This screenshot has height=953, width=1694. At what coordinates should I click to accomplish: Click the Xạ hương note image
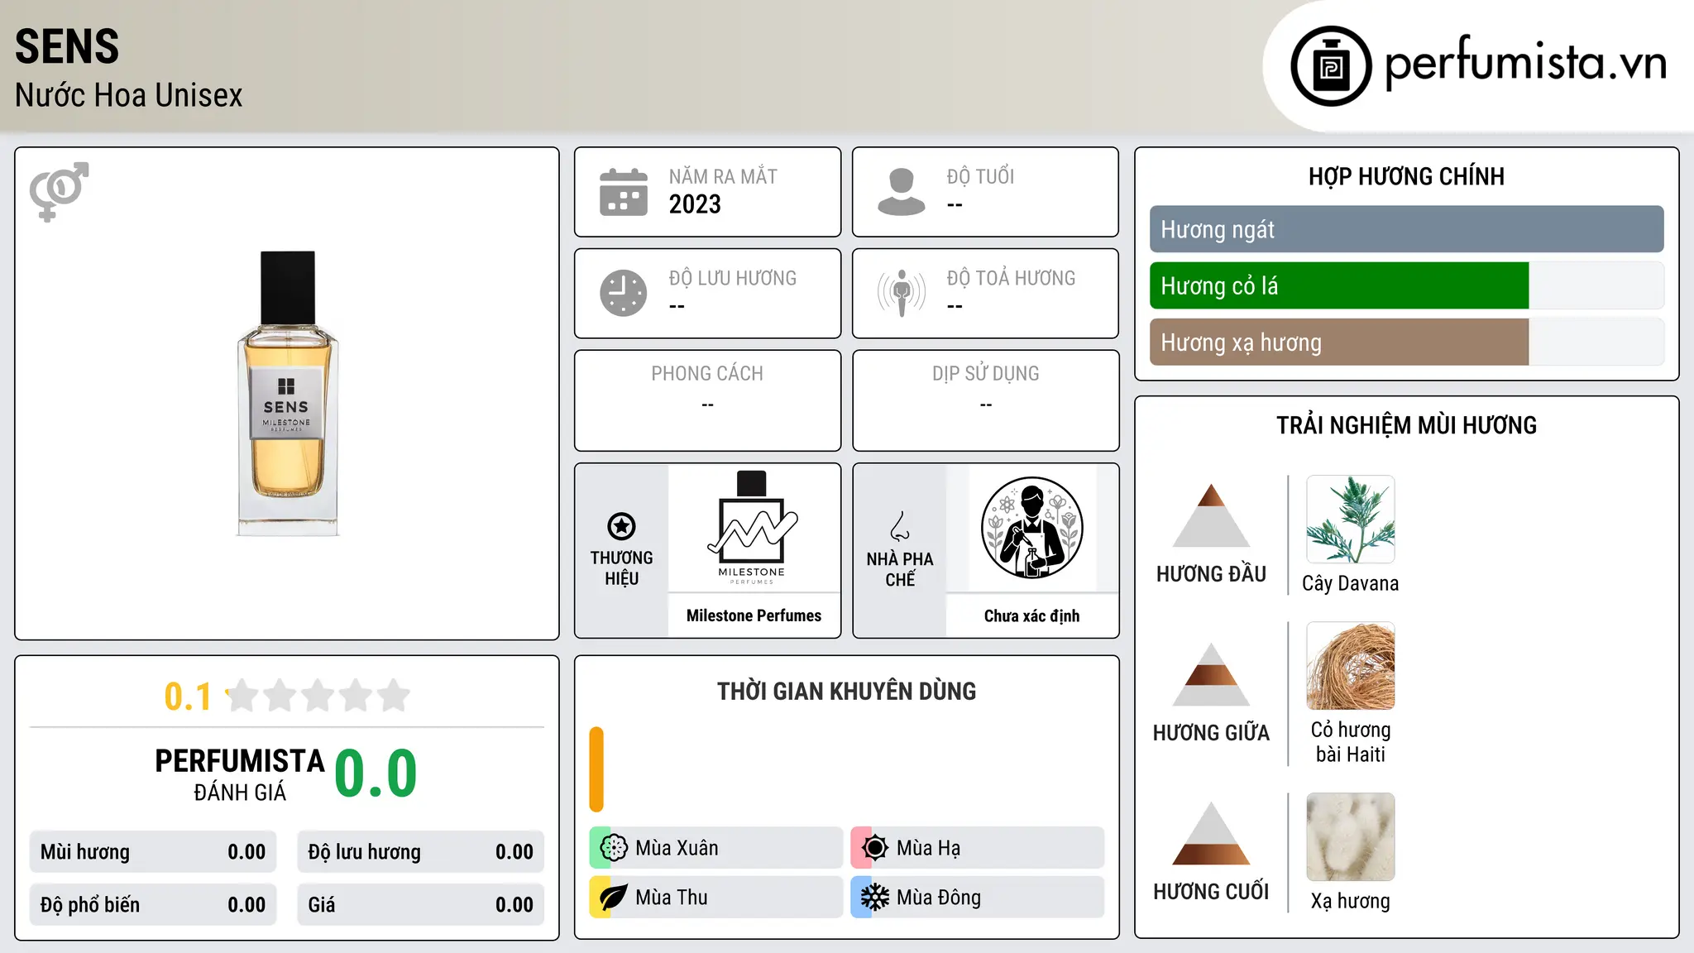click(x=1350, y=837)
